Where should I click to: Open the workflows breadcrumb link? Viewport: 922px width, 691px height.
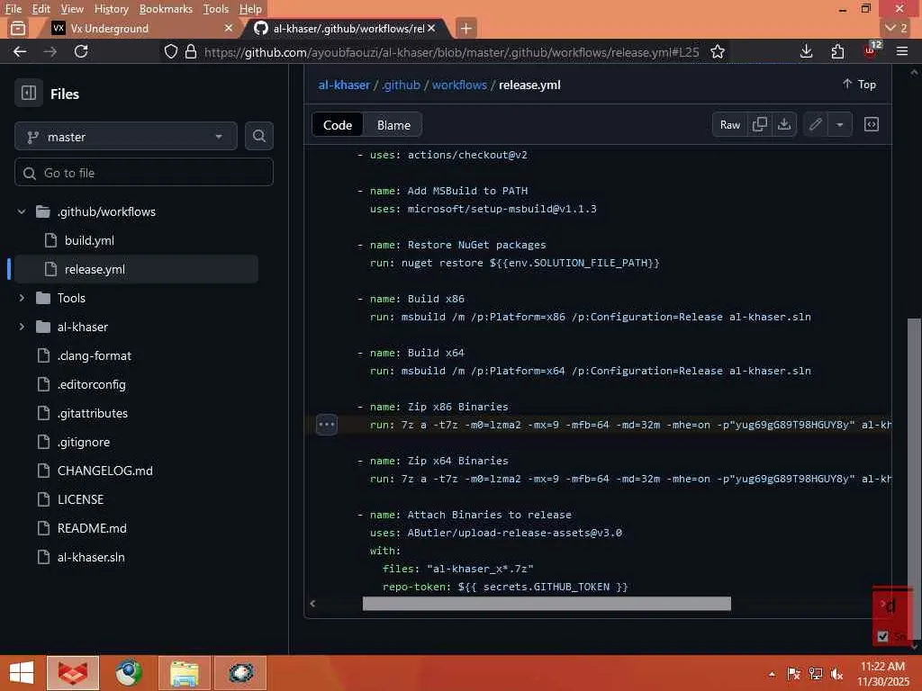(x=459, y=85)
